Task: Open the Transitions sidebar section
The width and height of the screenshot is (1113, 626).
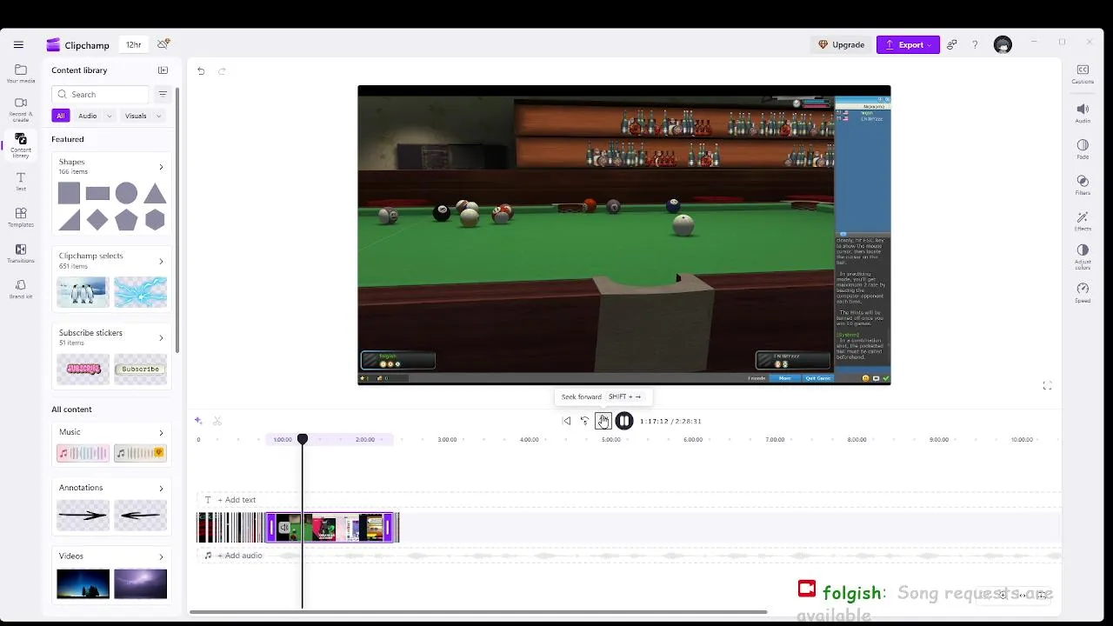Action: click(21, 253)
